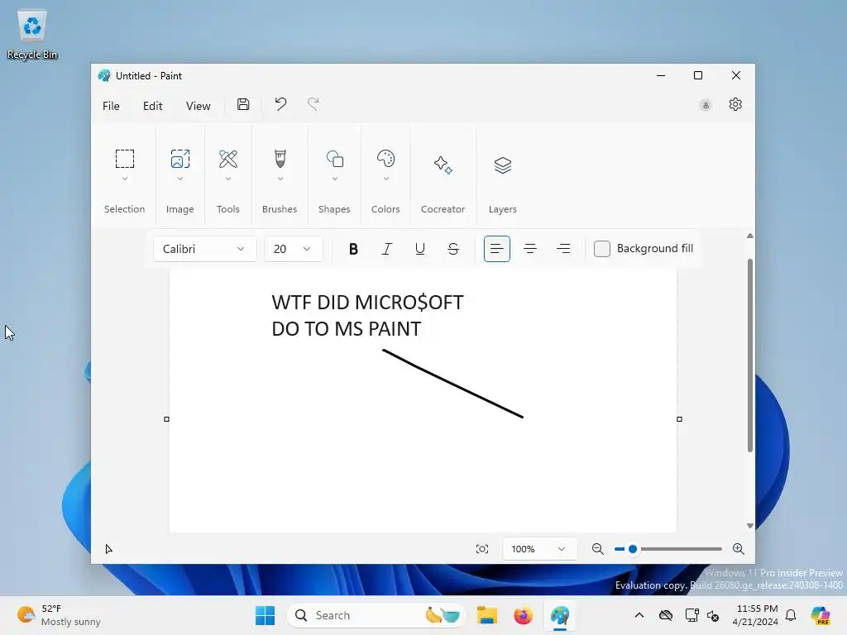Enable the Background fill checkbox
The height and width of the screenshot is (635, 847).
click(x=602, y=249)
